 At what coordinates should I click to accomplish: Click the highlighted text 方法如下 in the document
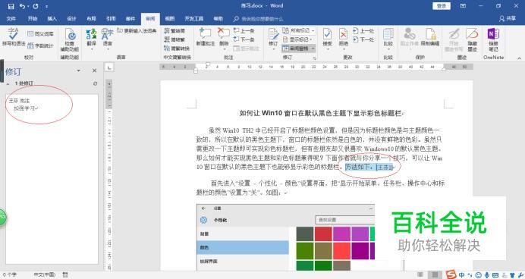coord(360,167)
